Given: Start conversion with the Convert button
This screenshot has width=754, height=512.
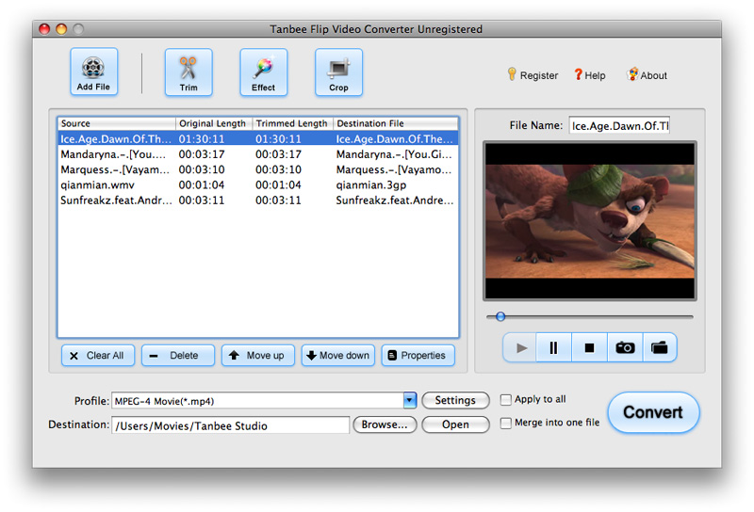Looking at the screenshot, I should (x=653, y=412).
